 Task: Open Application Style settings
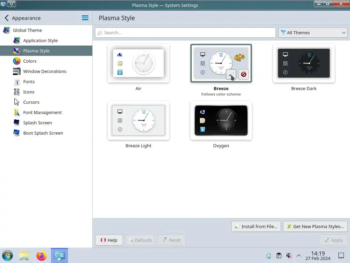pos(46,40)
